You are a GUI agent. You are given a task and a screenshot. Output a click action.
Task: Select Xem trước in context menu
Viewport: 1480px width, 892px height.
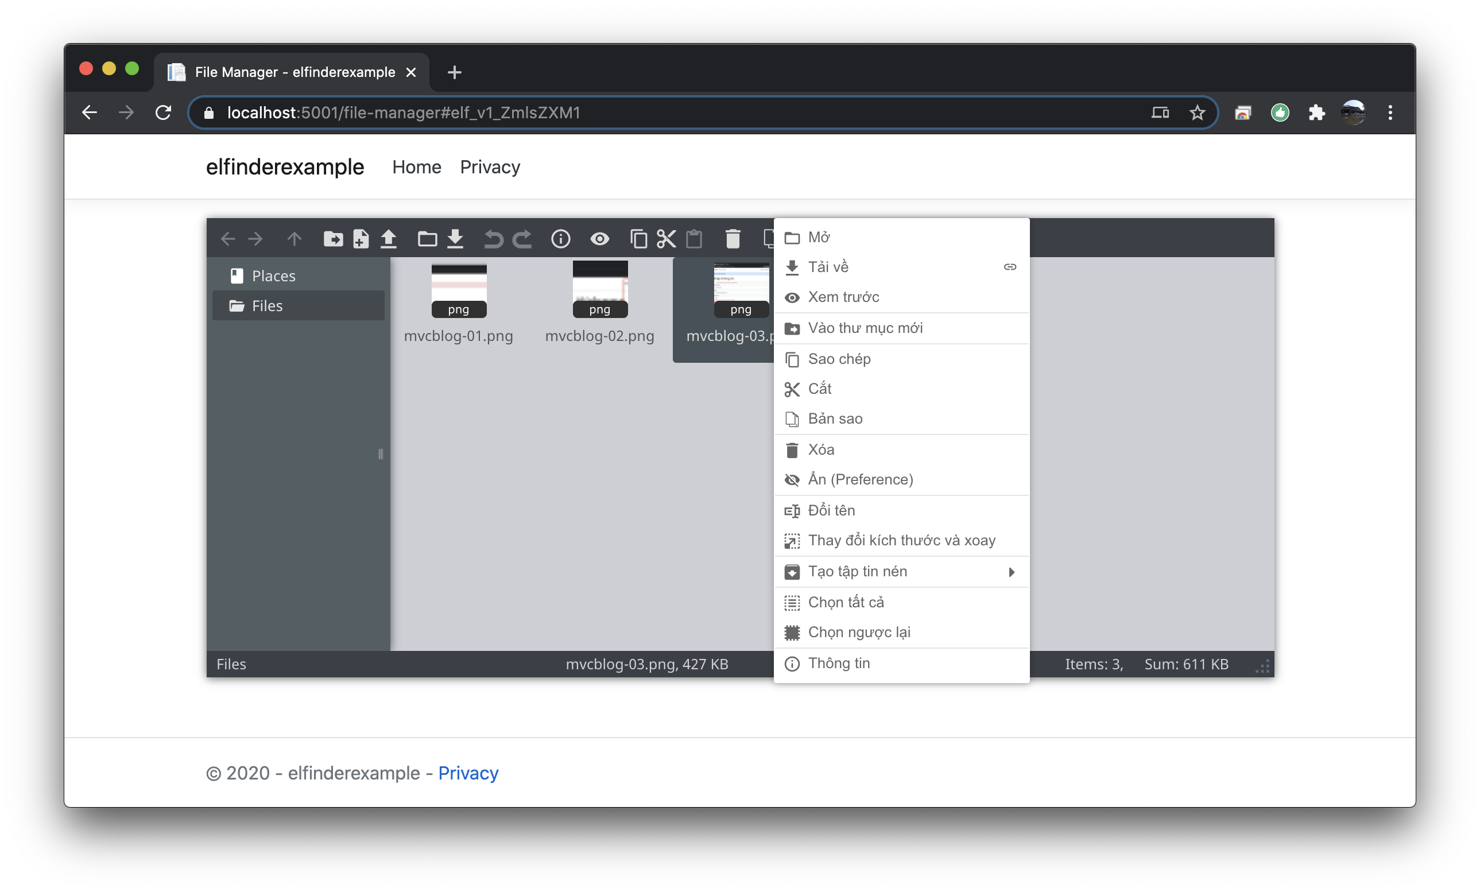843,297
